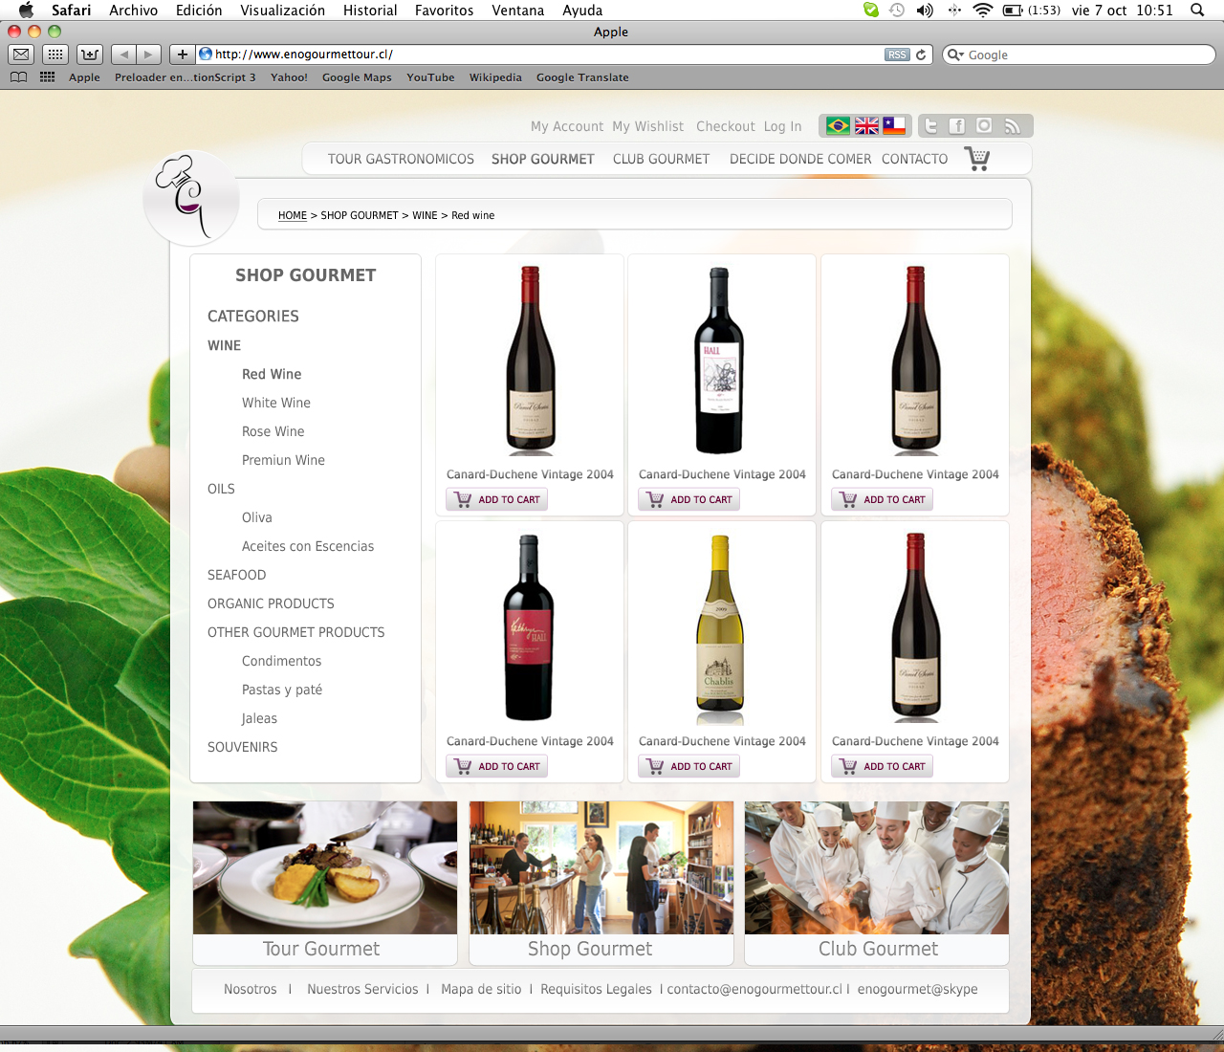Screen dimensions: 1224x1052
Task: Show Top Sites grid in toolbar
Action: coord(55,55)
